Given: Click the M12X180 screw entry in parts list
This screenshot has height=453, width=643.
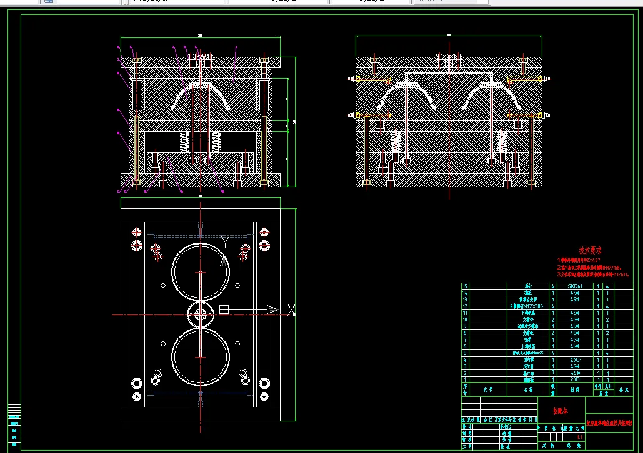Looking at the screenshot, I should pyautogui.click(x=528, y=306).
